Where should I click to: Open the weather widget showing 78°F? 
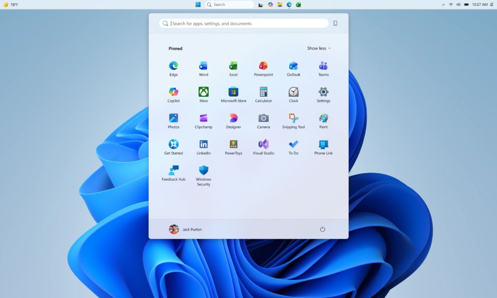[11, 5]
